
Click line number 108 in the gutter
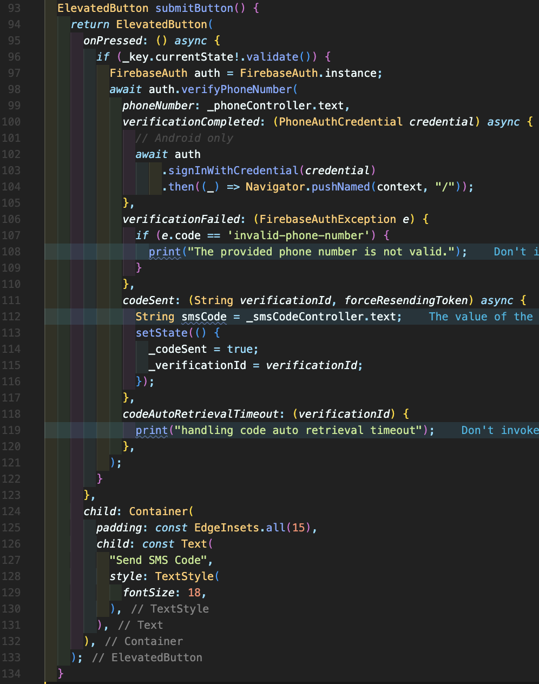pos(11,252)
